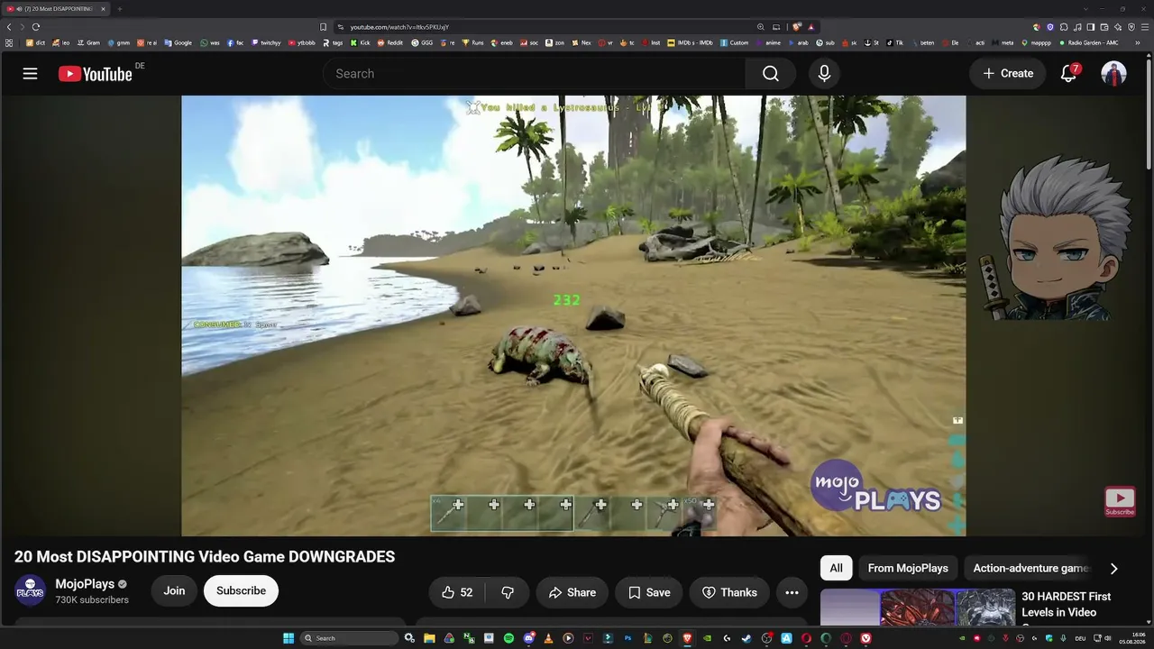
Task: Open the Kick bookmark
Action: tap(361, 42)
